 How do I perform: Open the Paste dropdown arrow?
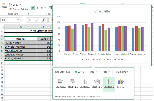click(x=4, y=10)
